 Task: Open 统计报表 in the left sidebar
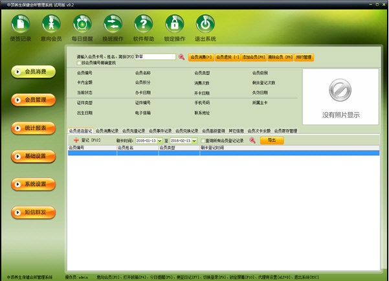(x=33, y=128)
